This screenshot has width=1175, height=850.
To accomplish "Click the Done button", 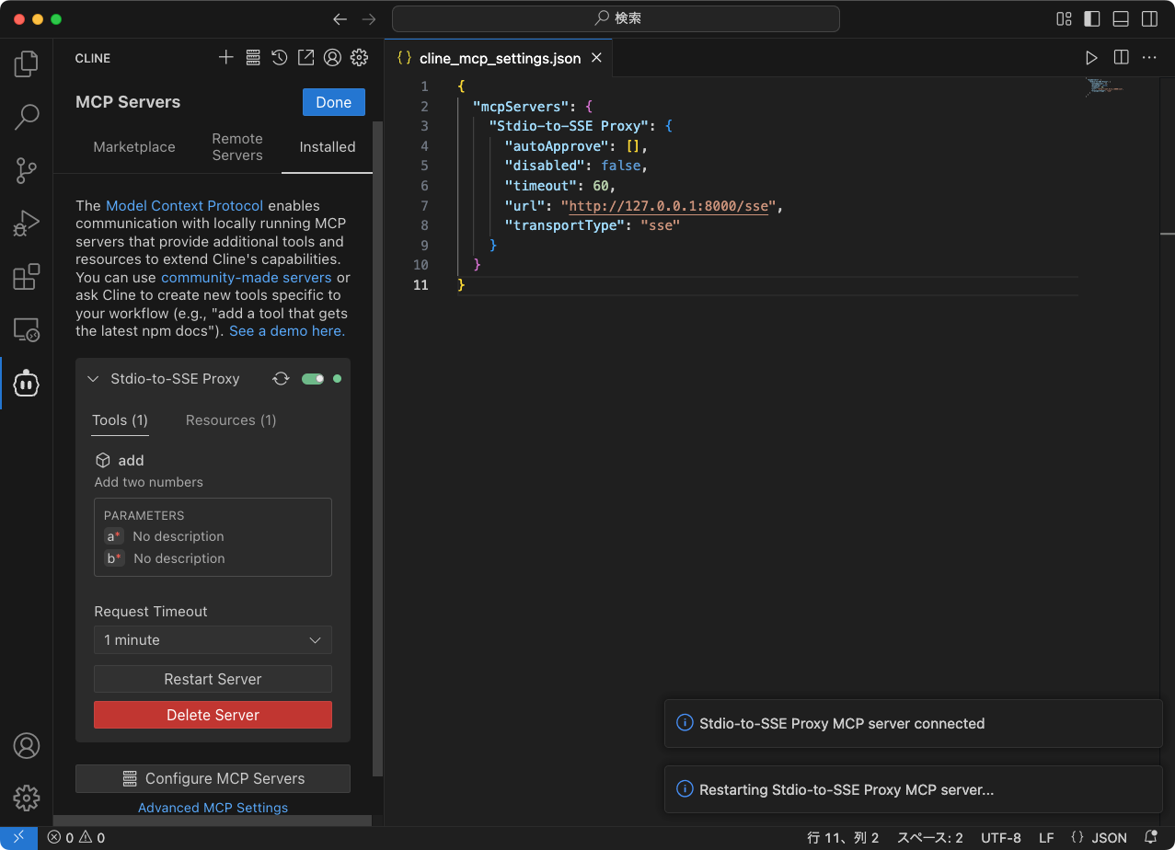I will pyautogui.click(x=333, y=102).
